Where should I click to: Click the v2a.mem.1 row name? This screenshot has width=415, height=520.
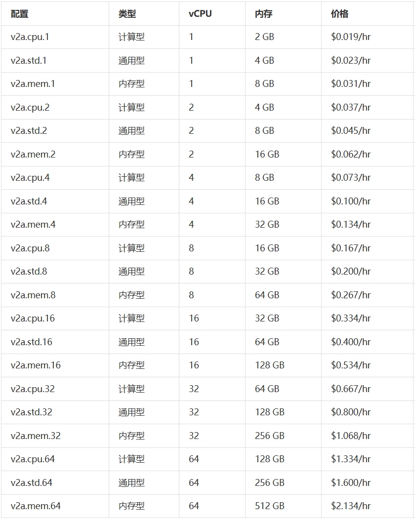click(x=33, y=84)
